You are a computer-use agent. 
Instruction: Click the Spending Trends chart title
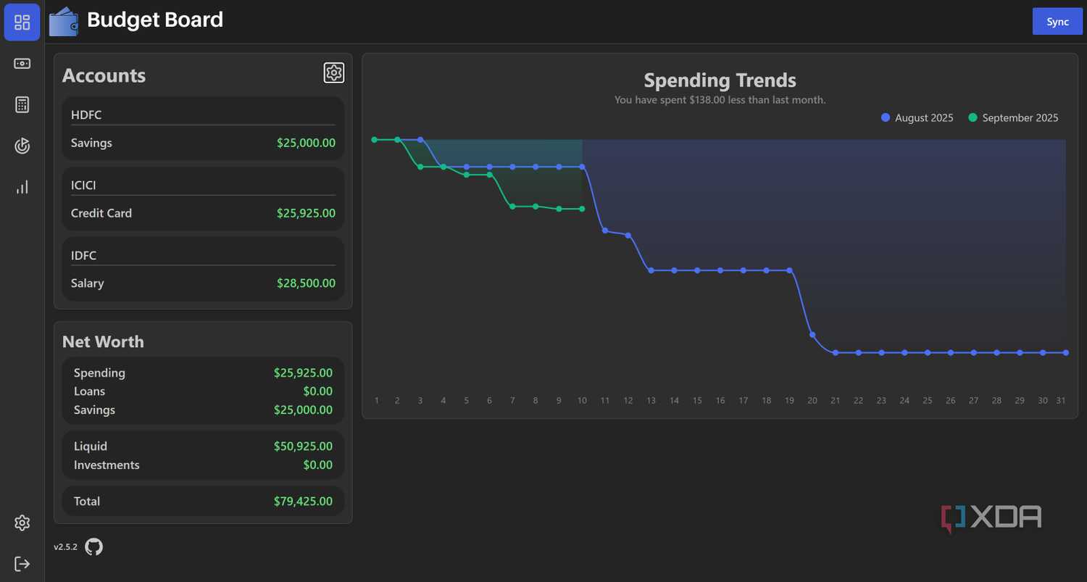[720, 80]
